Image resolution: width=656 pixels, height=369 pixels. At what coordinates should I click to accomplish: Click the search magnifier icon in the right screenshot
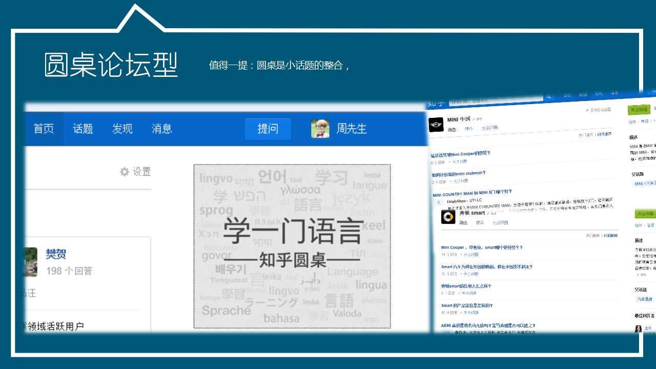coord(548,96)
